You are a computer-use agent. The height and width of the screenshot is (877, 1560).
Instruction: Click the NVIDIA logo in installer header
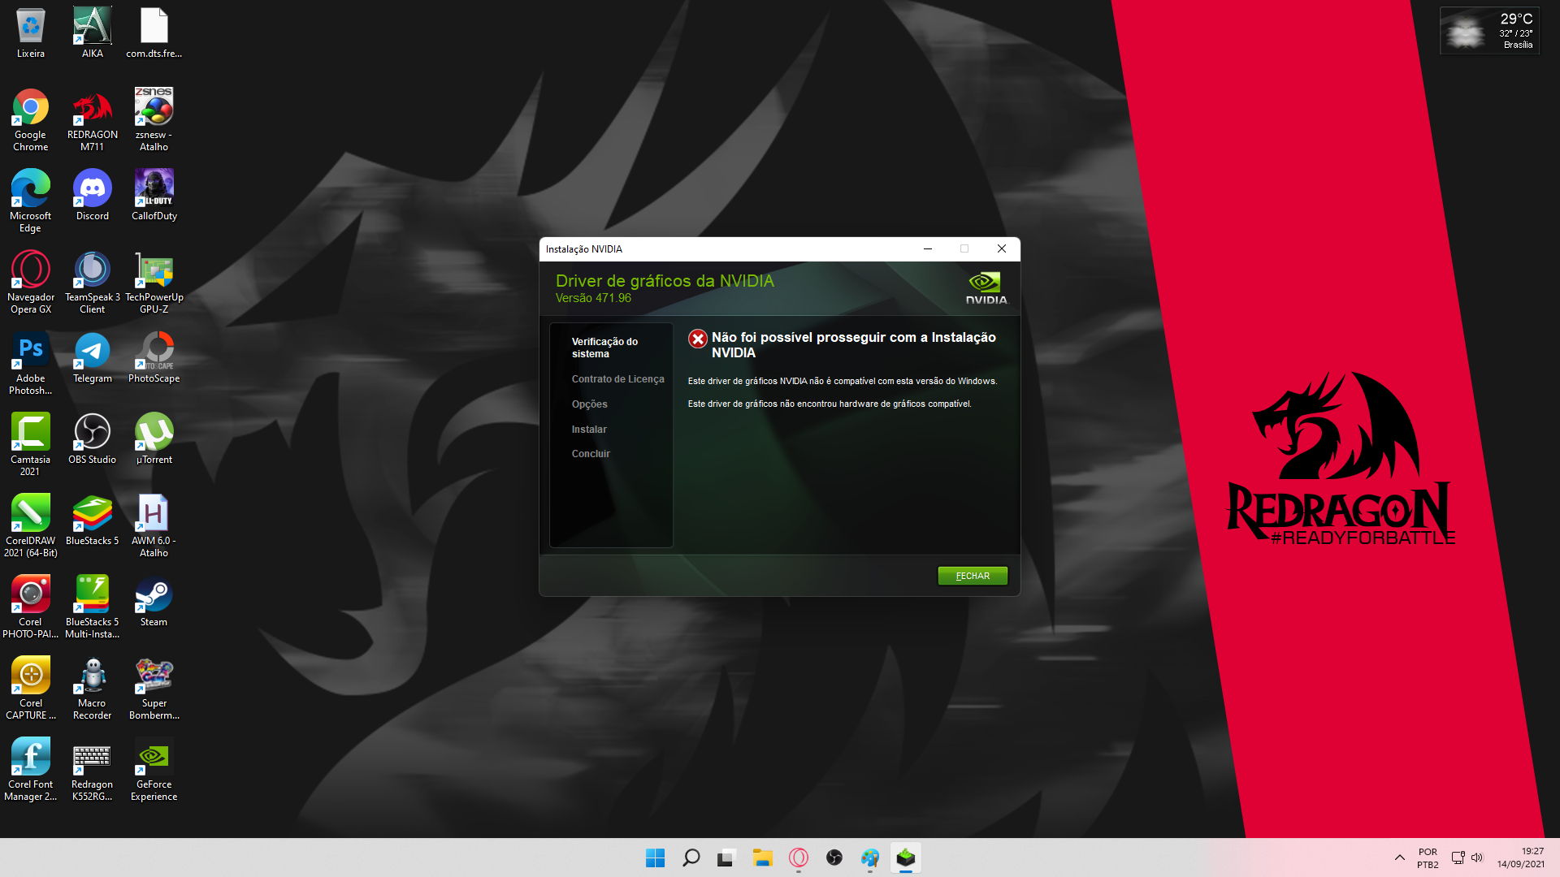point(986,288)
